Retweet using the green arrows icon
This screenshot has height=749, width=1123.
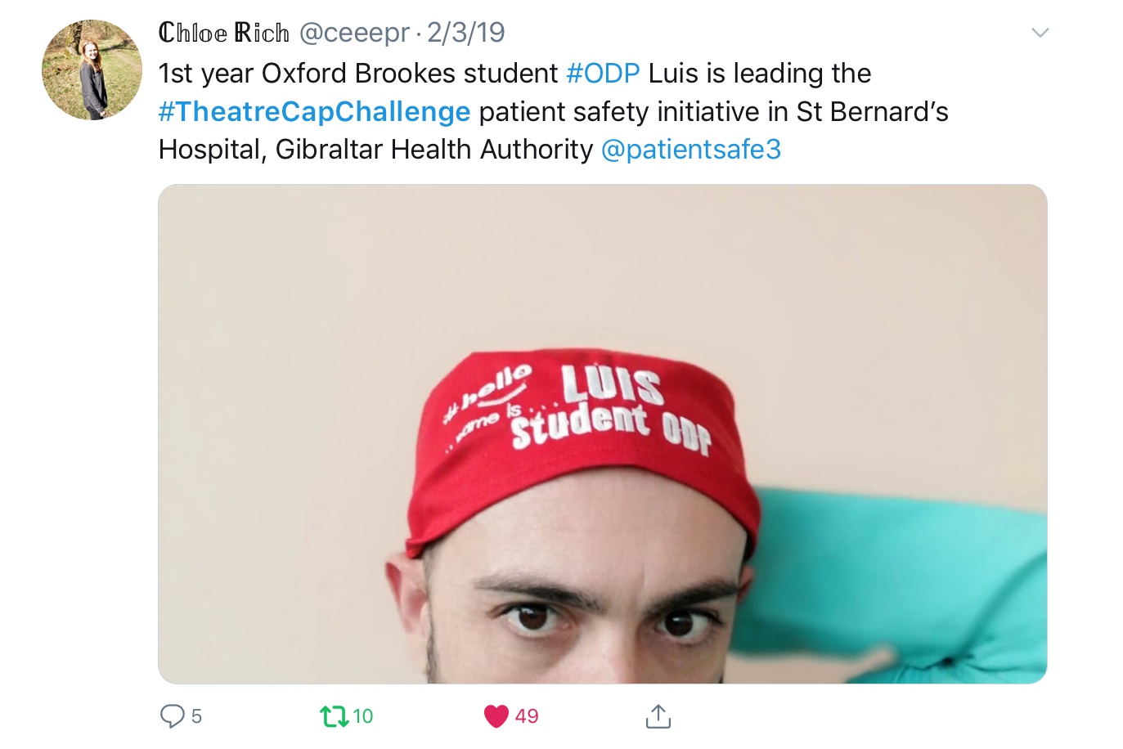pyautogui.click(x=333, y=716)
